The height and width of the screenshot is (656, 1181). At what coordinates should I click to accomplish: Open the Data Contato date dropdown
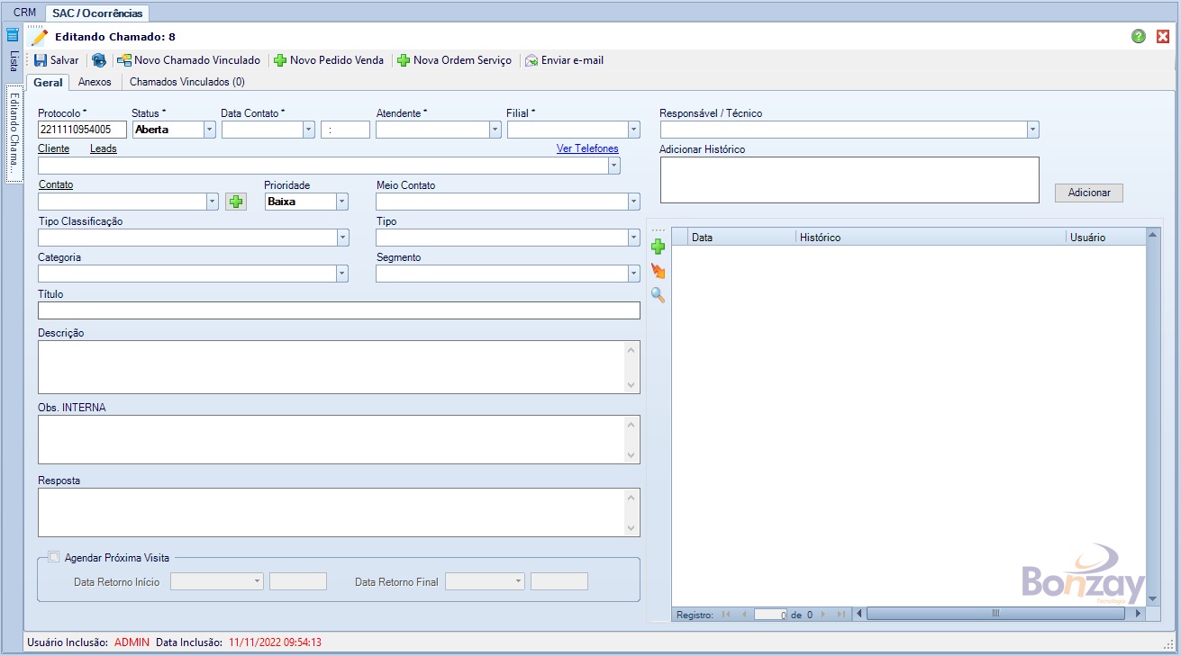[309, 130]
